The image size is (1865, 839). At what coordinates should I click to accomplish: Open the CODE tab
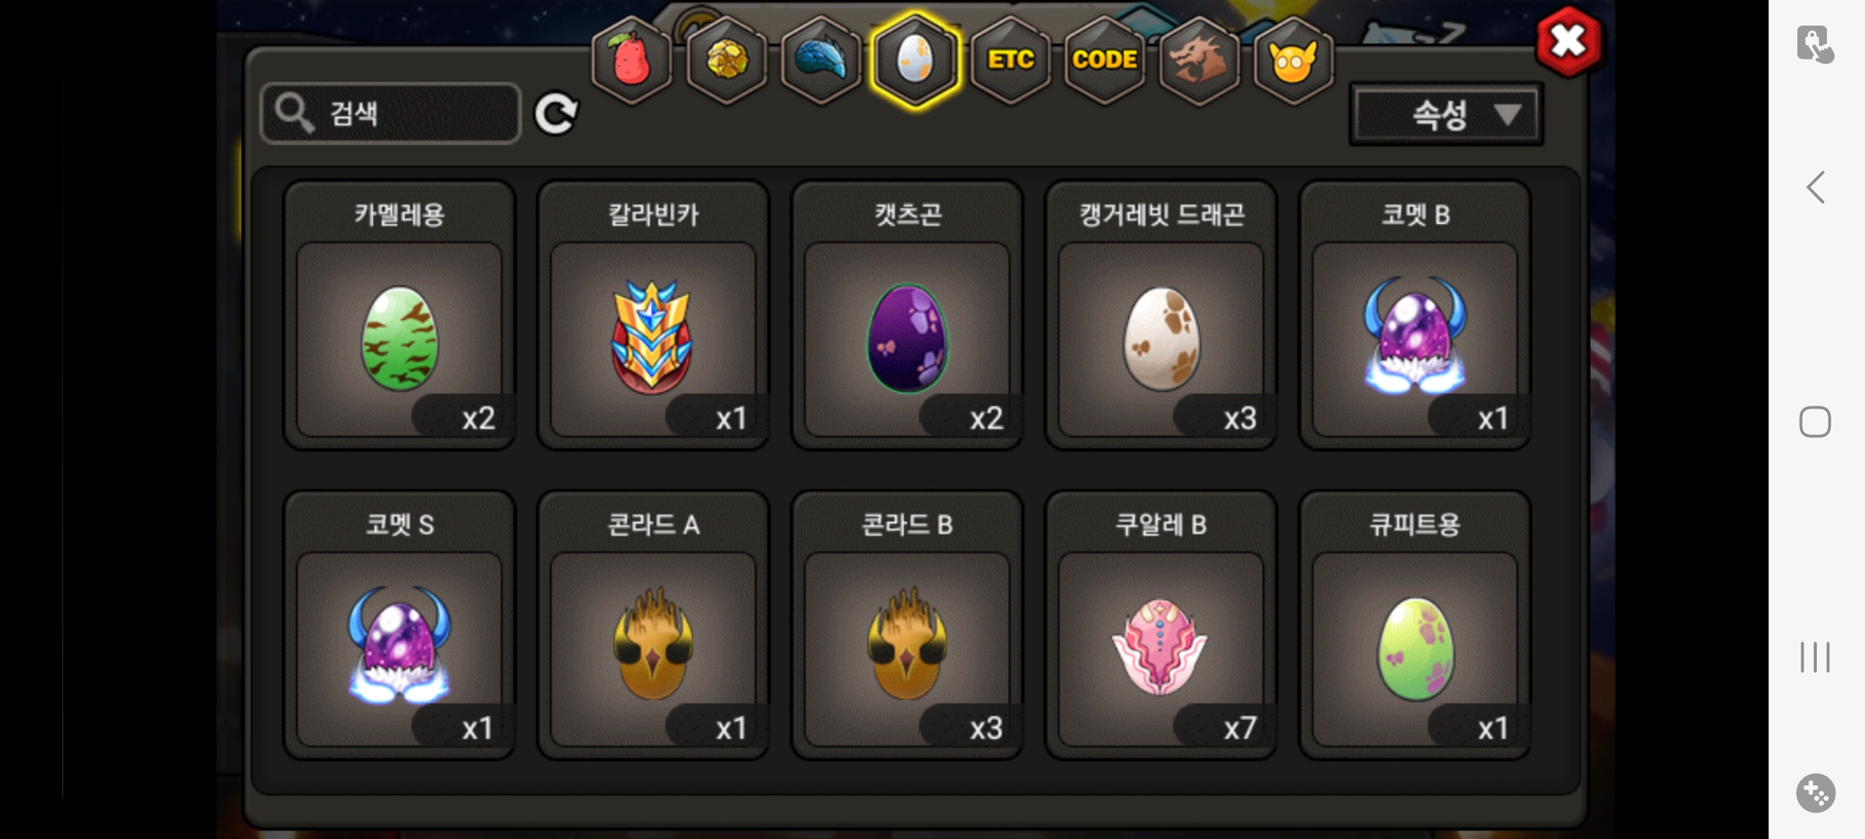pos(1104,60)
